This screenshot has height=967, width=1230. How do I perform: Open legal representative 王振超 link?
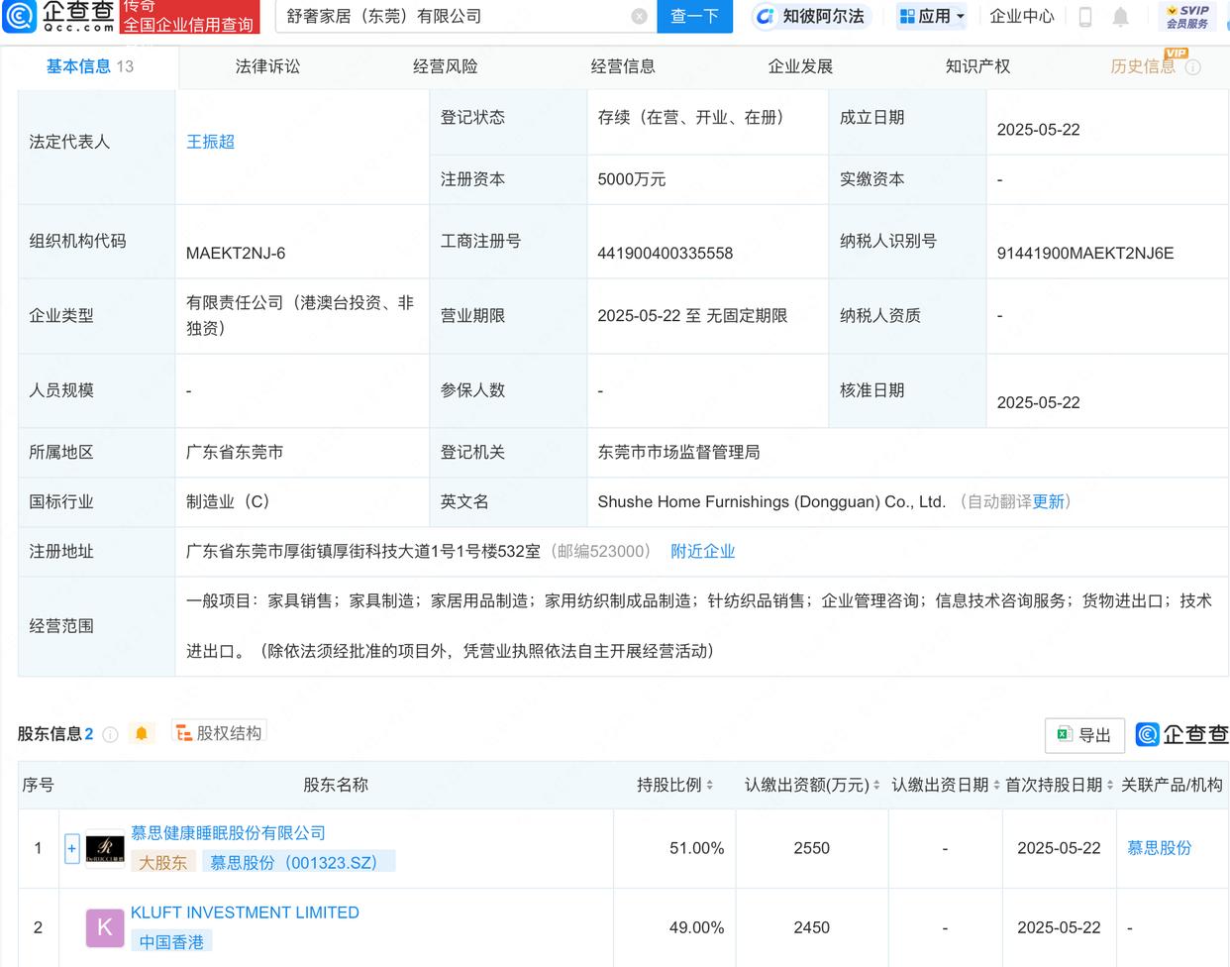[210, 142]
